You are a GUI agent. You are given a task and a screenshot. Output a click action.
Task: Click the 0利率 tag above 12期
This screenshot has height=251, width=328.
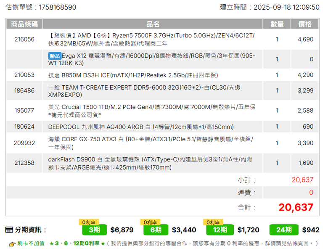coord(213,222)
